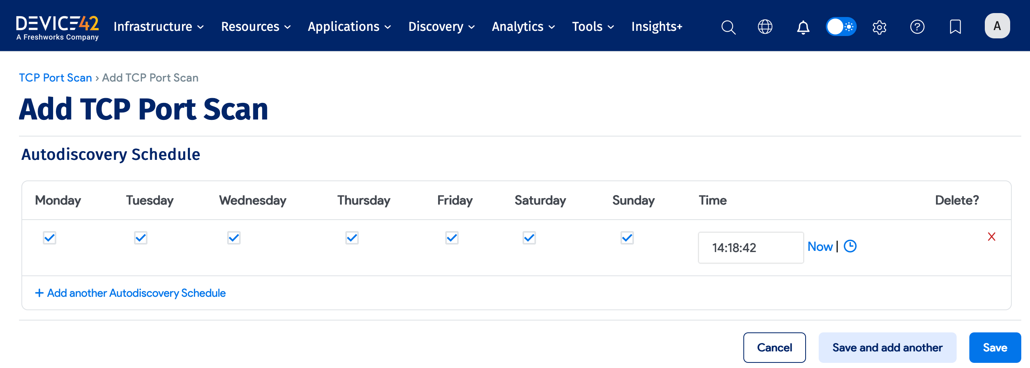
Task: Open the bookmark icon
Action: 955,27
